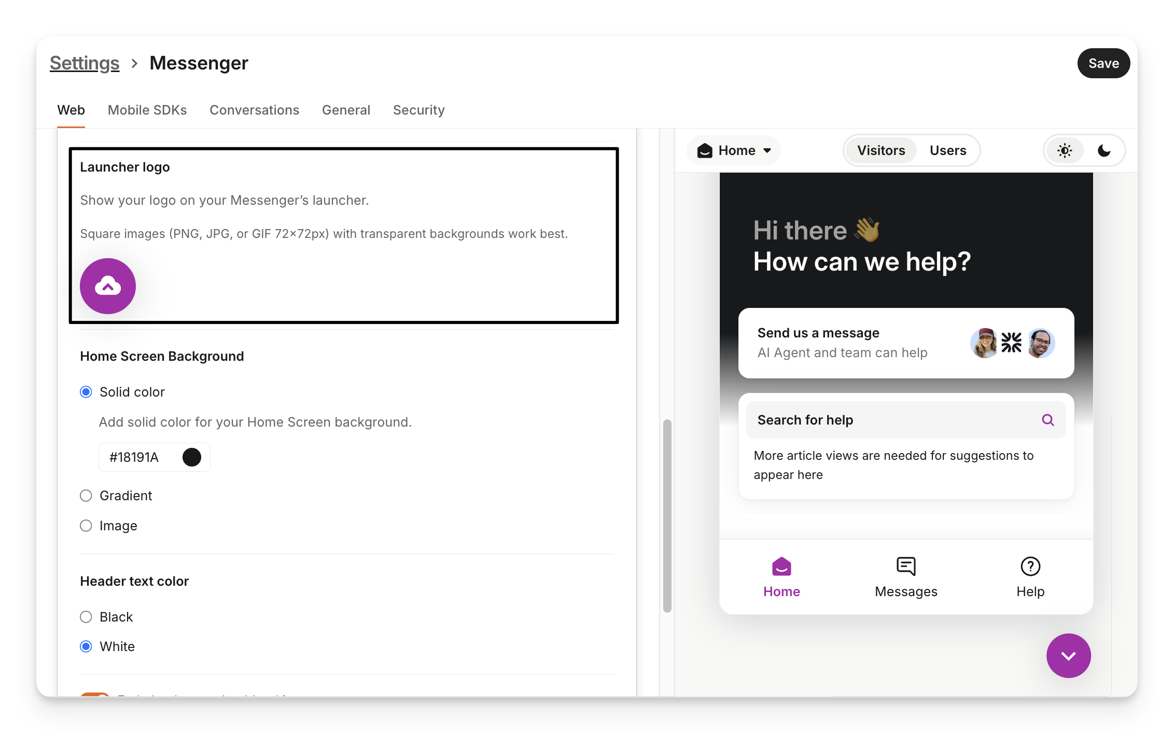The image size is (1174, 734).
Task: Open the Security tab
Action: click(418, 110)
